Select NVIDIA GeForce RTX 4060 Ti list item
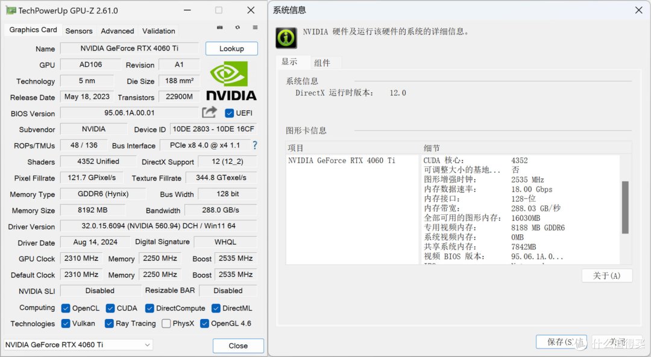This screenshot has height=357, width=651. pyautogui.click(x=342, y=161)
